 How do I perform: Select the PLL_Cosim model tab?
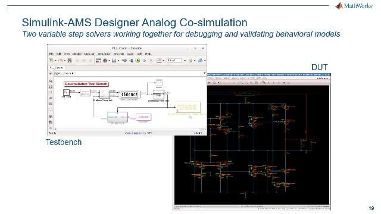(x=57, y=68)
